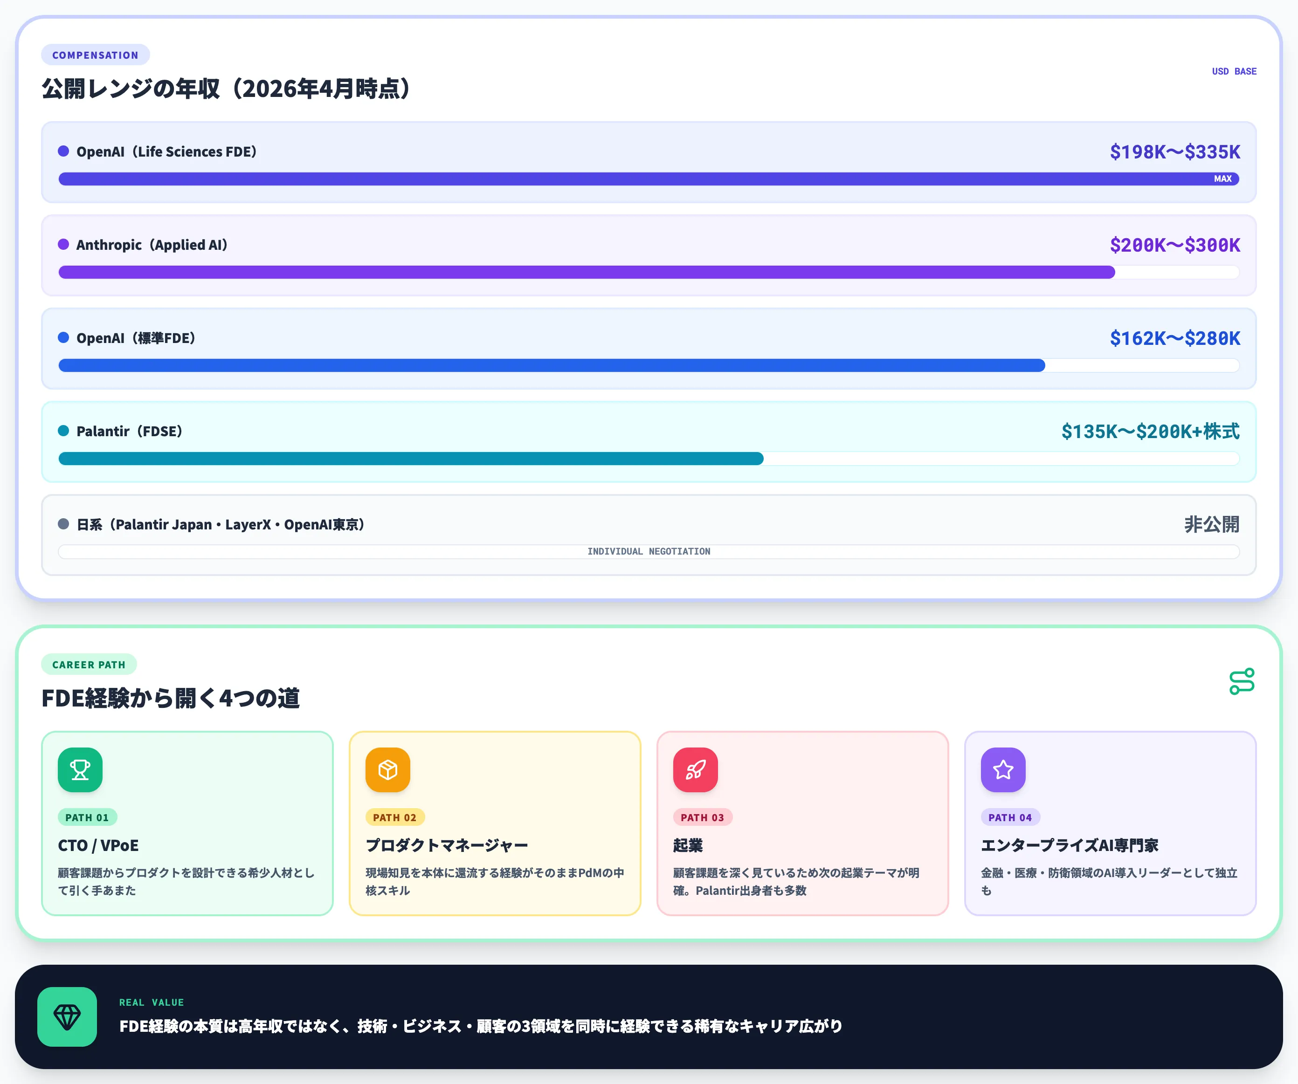This screenshot has height=1084, width=1298.
Task: Select the COMPENSATION section tab
Action: 95,55
